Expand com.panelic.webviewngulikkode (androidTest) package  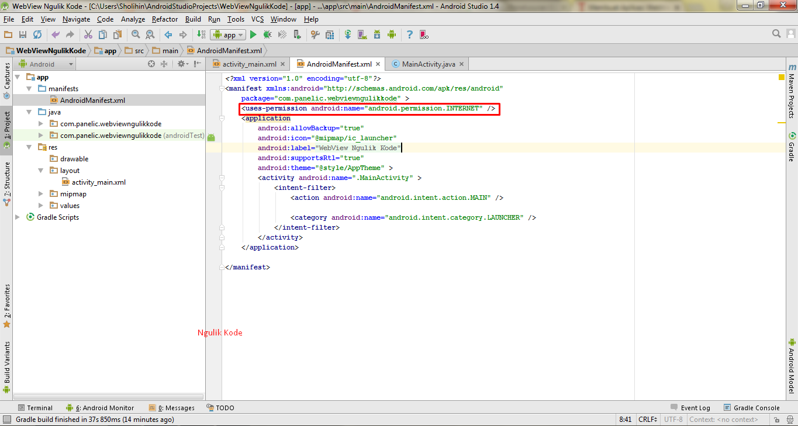tap(41, 136)
